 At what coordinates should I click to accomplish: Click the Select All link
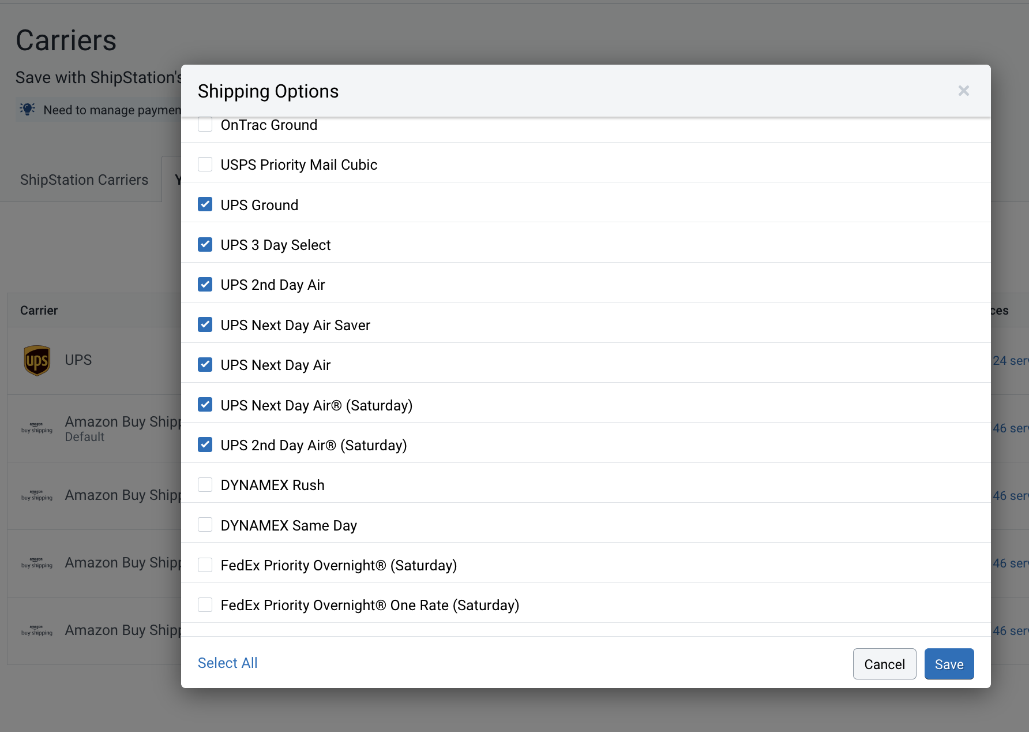(x=227, y=663)
